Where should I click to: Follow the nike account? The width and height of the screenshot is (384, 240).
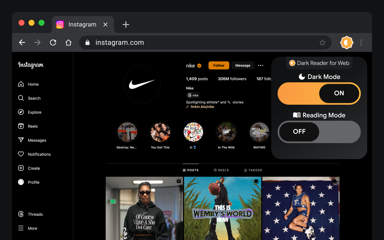pyautogui.click(x=219, y=65)
